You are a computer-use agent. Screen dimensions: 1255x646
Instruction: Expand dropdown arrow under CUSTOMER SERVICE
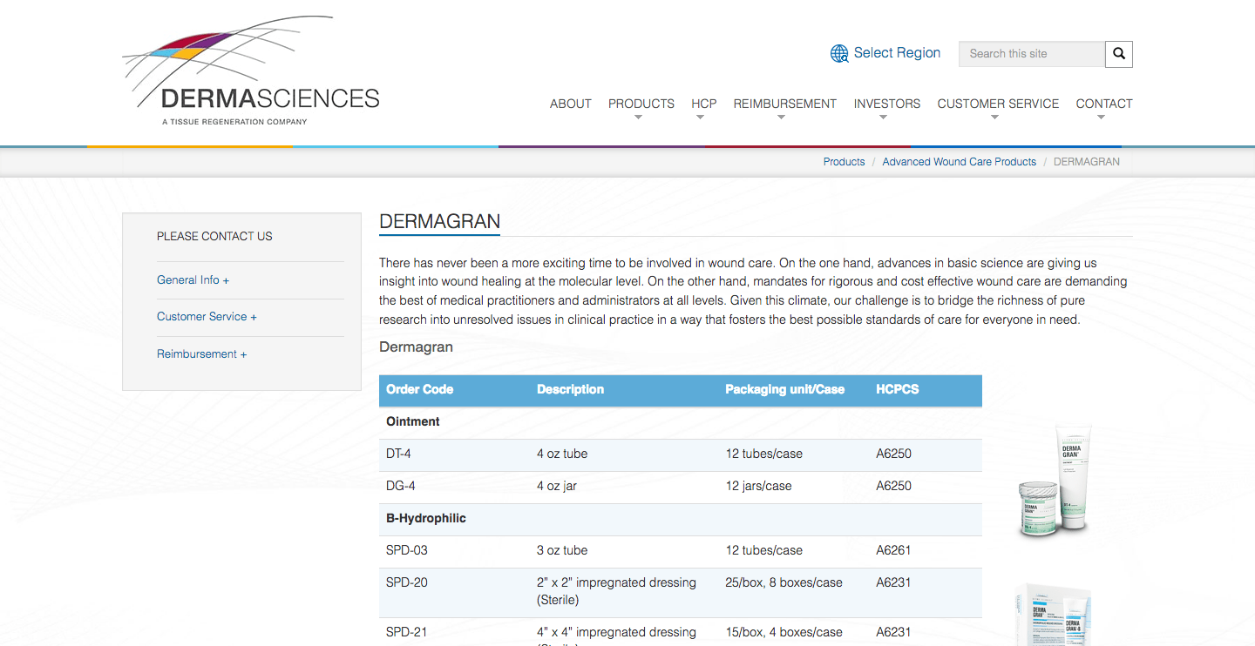[994, 118]
